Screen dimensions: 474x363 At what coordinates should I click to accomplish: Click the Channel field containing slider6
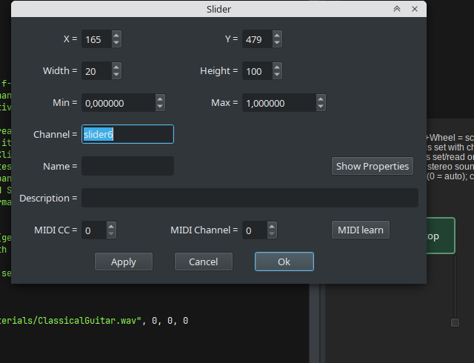[x=127, y=134]
